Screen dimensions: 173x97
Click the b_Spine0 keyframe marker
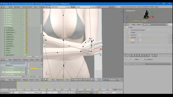coord(27,48)
